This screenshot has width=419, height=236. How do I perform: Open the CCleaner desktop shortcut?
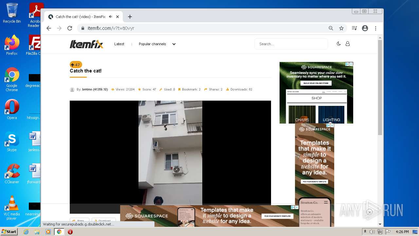pos(12,174)
